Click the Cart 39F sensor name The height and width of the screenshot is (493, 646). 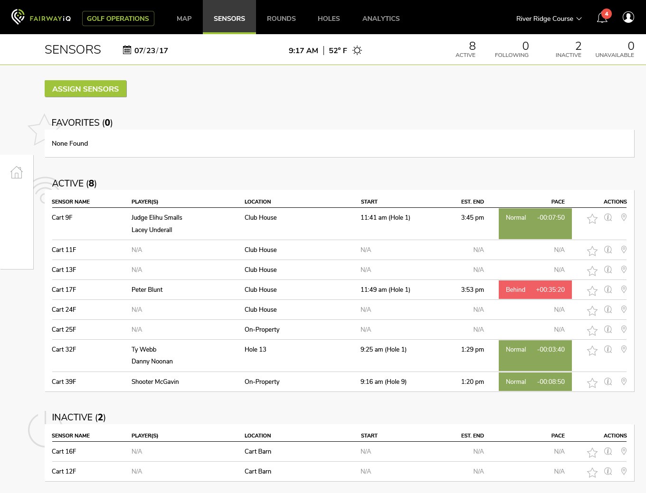pyautogui.click(x=64, y=381)
